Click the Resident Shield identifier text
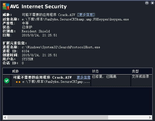155x121 pixels. 36,31
